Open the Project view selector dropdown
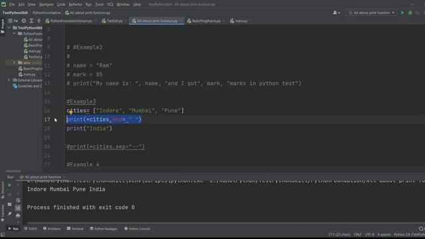 coord(13,21)
